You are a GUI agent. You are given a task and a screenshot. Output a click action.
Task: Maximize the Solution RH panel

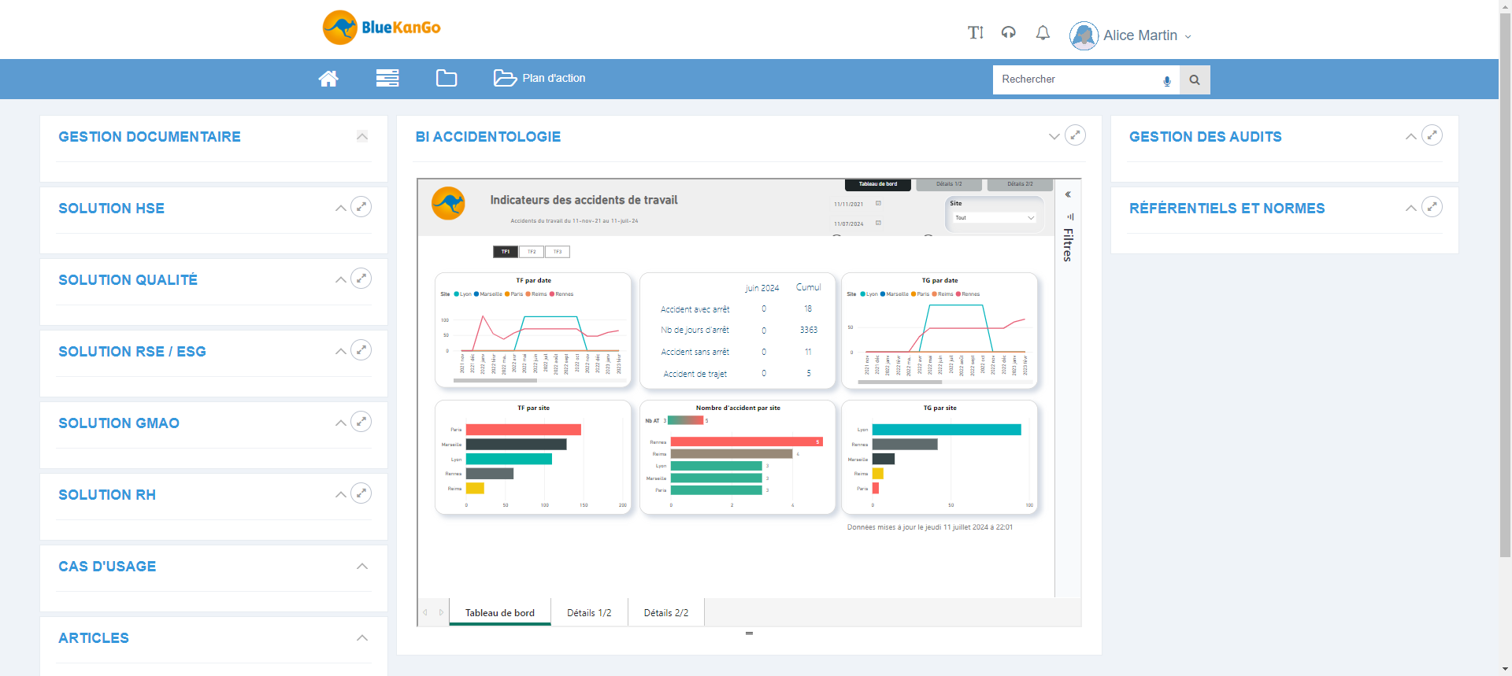[361, 493]
